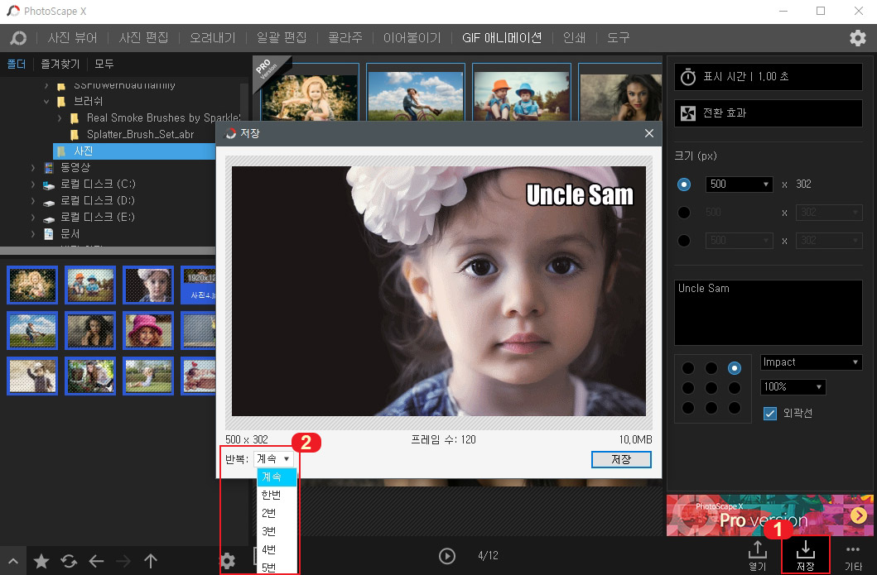
Task: Set text position to bottom-right radio
Action: [735, 408]
